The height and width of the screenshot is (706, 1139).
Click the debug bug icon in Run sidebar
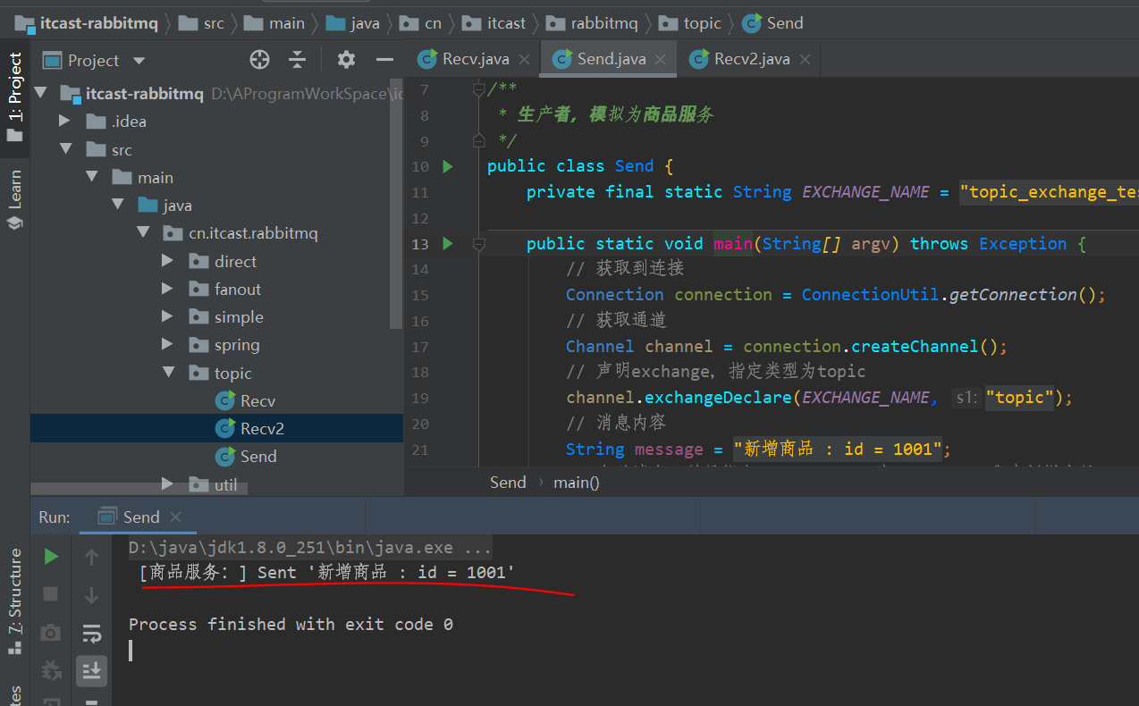coord(51,670)
